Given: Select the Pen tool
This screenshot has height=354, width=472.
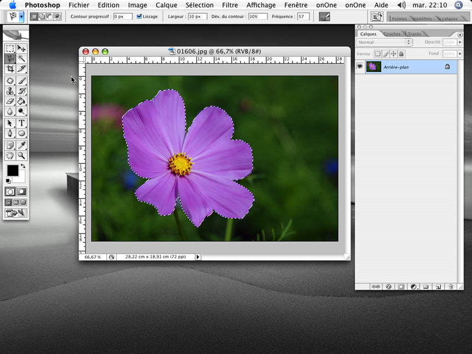Looking at the screenshot, I should coord(10,133).
